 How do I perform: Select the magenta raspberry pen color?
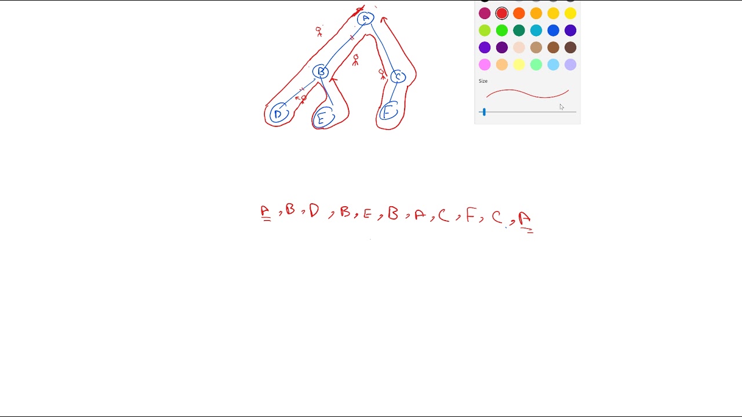click(x=485, y=13)
